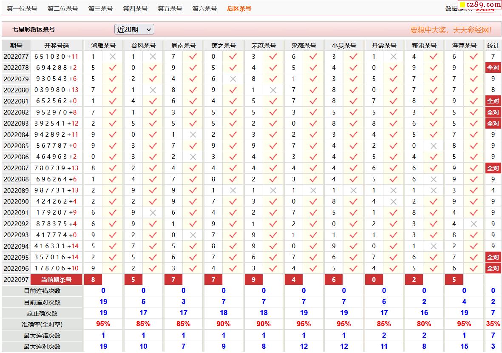Click the X mark for 谷风杀号 in row 2022091
This screenshot has height=353, width=502.
coord(153,212)
